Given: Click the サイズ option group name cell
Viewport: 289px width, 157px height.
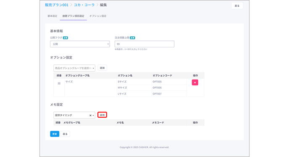Looking at the screenshot, I should [91, 88].
